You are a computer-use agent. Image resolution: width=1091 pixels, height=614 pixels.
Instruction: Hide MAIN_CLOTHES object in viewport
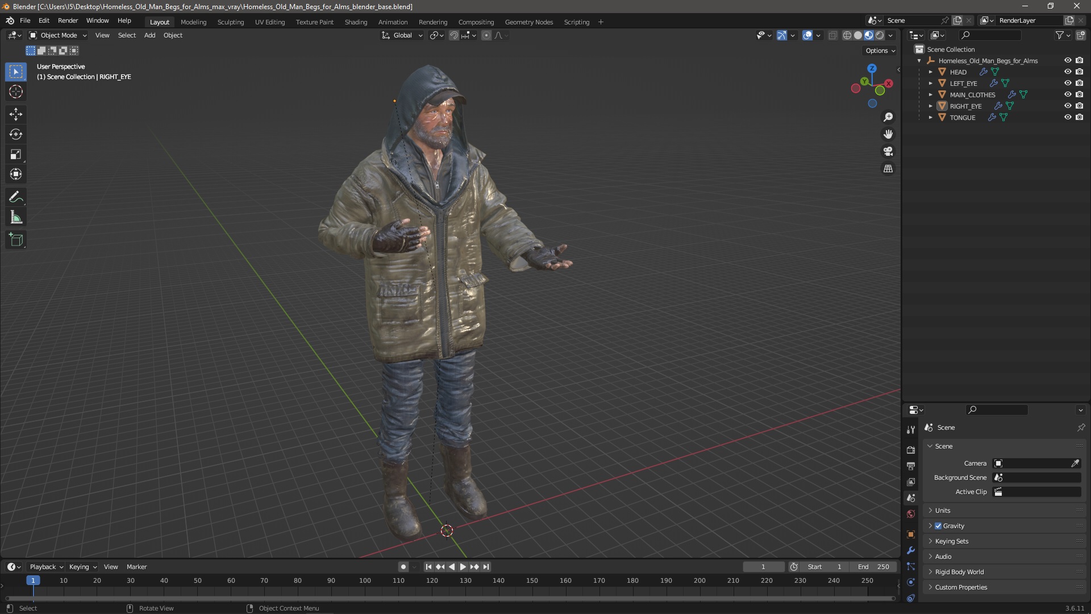tap(1068, 94)
